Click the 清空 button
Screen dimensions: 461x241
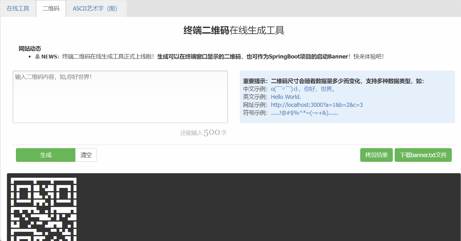point(86,155)
